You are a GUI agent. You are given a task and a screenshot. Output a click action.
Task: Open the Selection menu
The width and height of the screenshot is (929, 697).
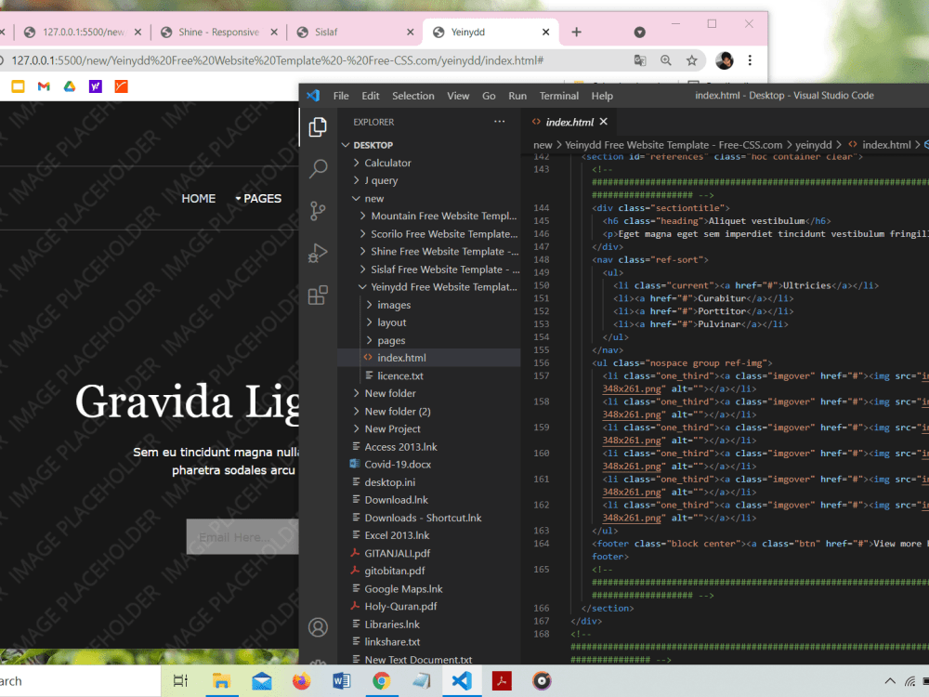[x=413, y=96]
